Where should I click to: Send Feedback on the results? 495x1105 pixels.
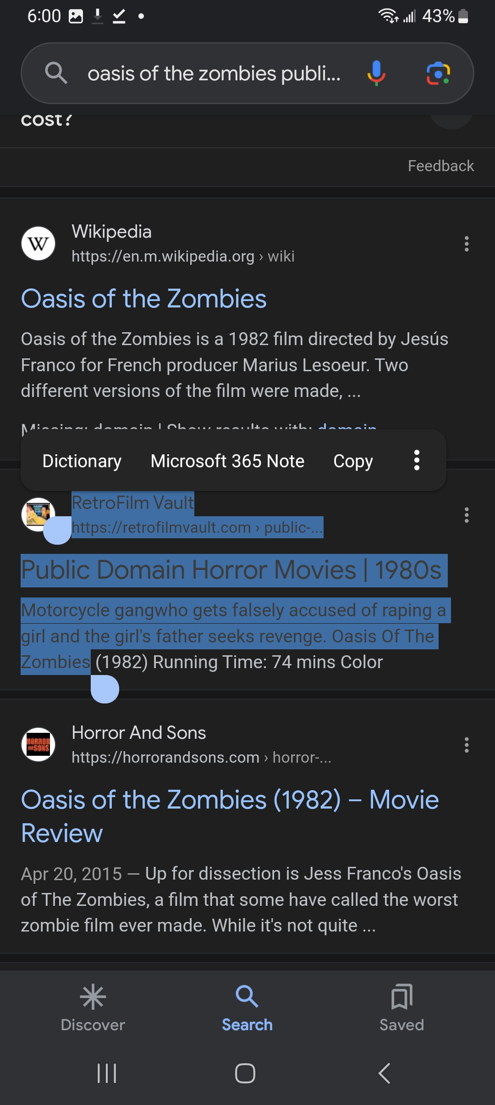click(441, 166)
